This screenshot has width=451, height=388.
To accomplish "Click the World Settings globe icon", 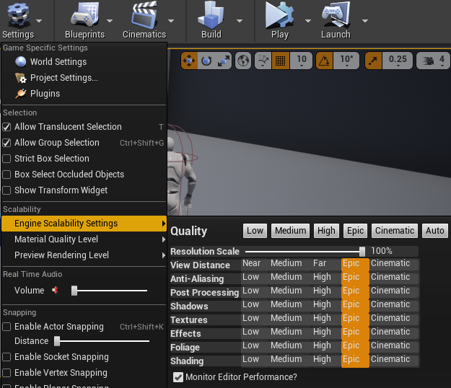I will [x=21, y=62].
